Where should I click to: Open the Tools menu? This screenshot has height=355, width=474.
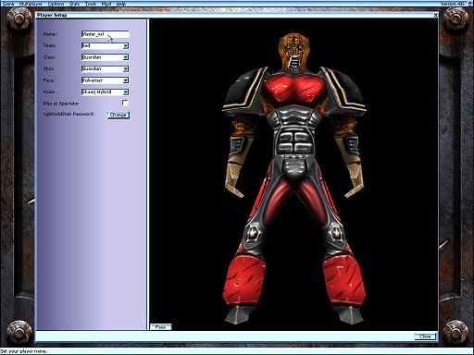coord(91,4)
